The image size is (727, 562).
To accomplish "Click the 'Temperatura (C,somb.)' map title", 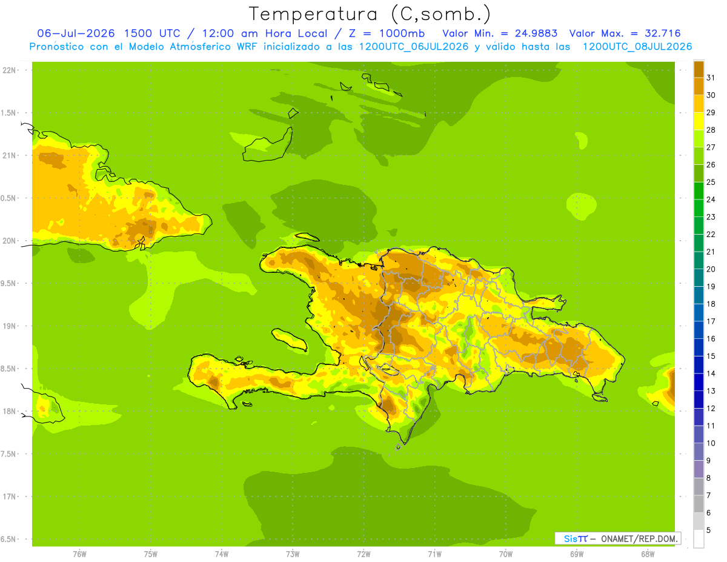I will 370,14.
